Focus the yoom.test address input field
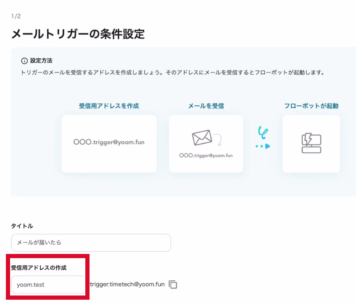The image size is (356, 306). [x=49, y=285]
